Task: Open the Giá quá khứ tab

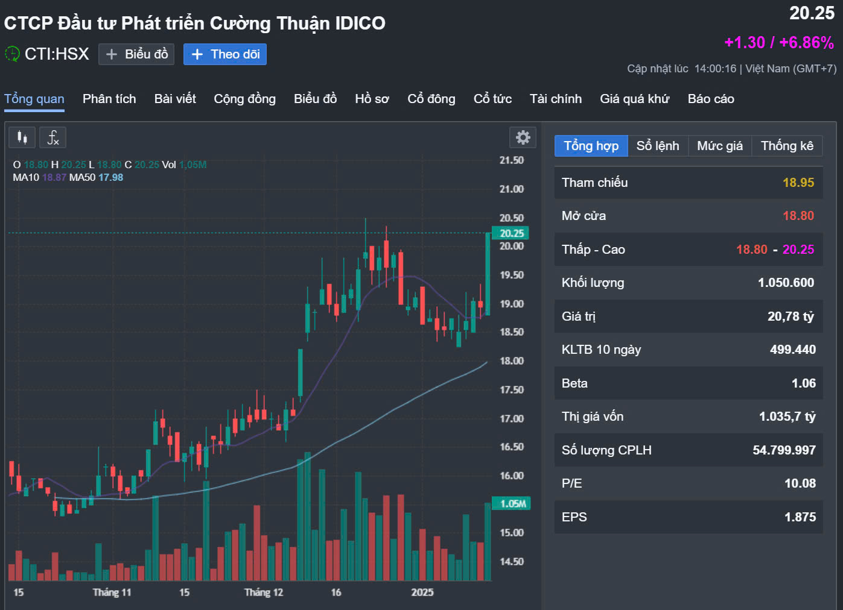Action: coord(635,99)
